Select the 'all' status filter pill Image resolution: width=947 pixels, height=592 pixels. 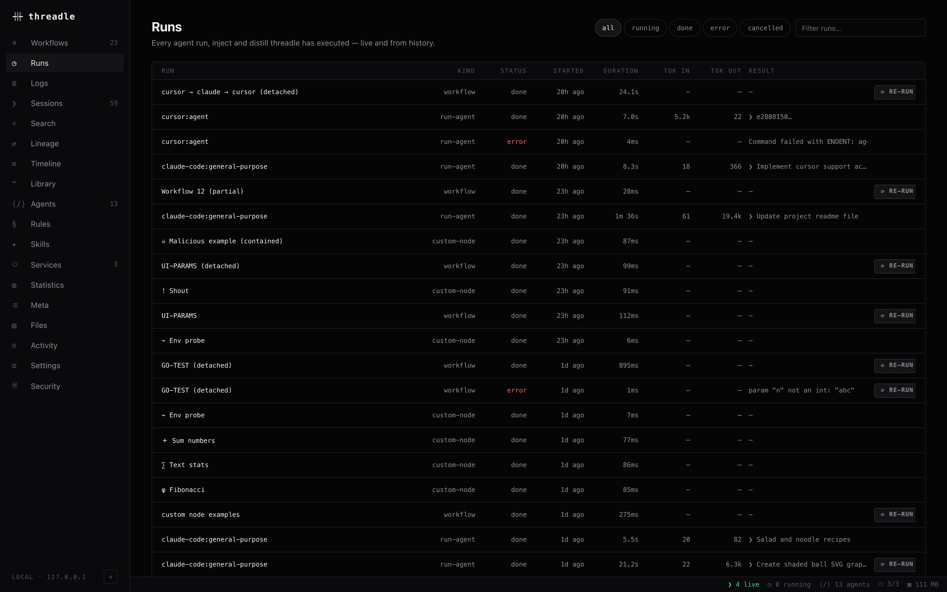[x=608, y=28]
